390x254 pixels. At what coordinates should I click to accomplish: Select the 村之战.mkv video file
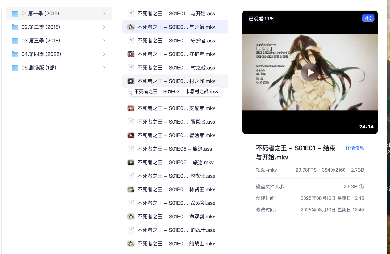point(176,81)
